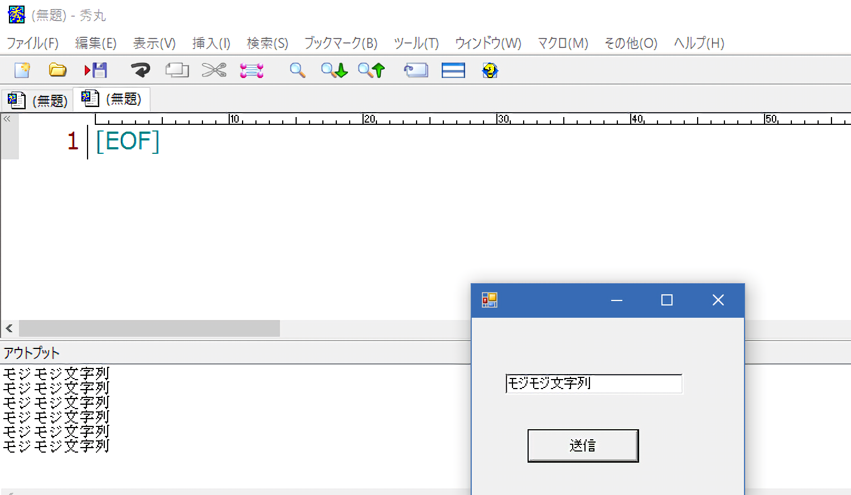The image size is (851, 495).
Task: Click the Search magnifier icon
Action: point(297,70)
